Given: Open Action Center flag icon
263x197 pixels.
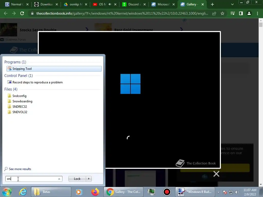Looking at the screenshot, I should click(x=224, y=192).
